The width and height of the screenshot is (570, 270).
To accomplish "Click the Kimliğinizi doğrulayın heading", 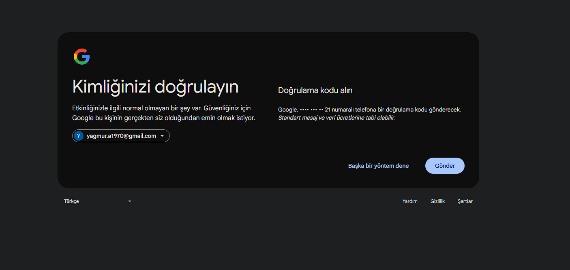I will (155, 87).
